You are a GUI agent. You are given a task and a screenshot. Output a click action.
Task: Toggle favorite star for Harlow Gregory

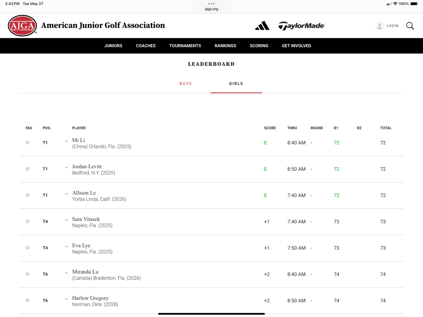(28, 300)
